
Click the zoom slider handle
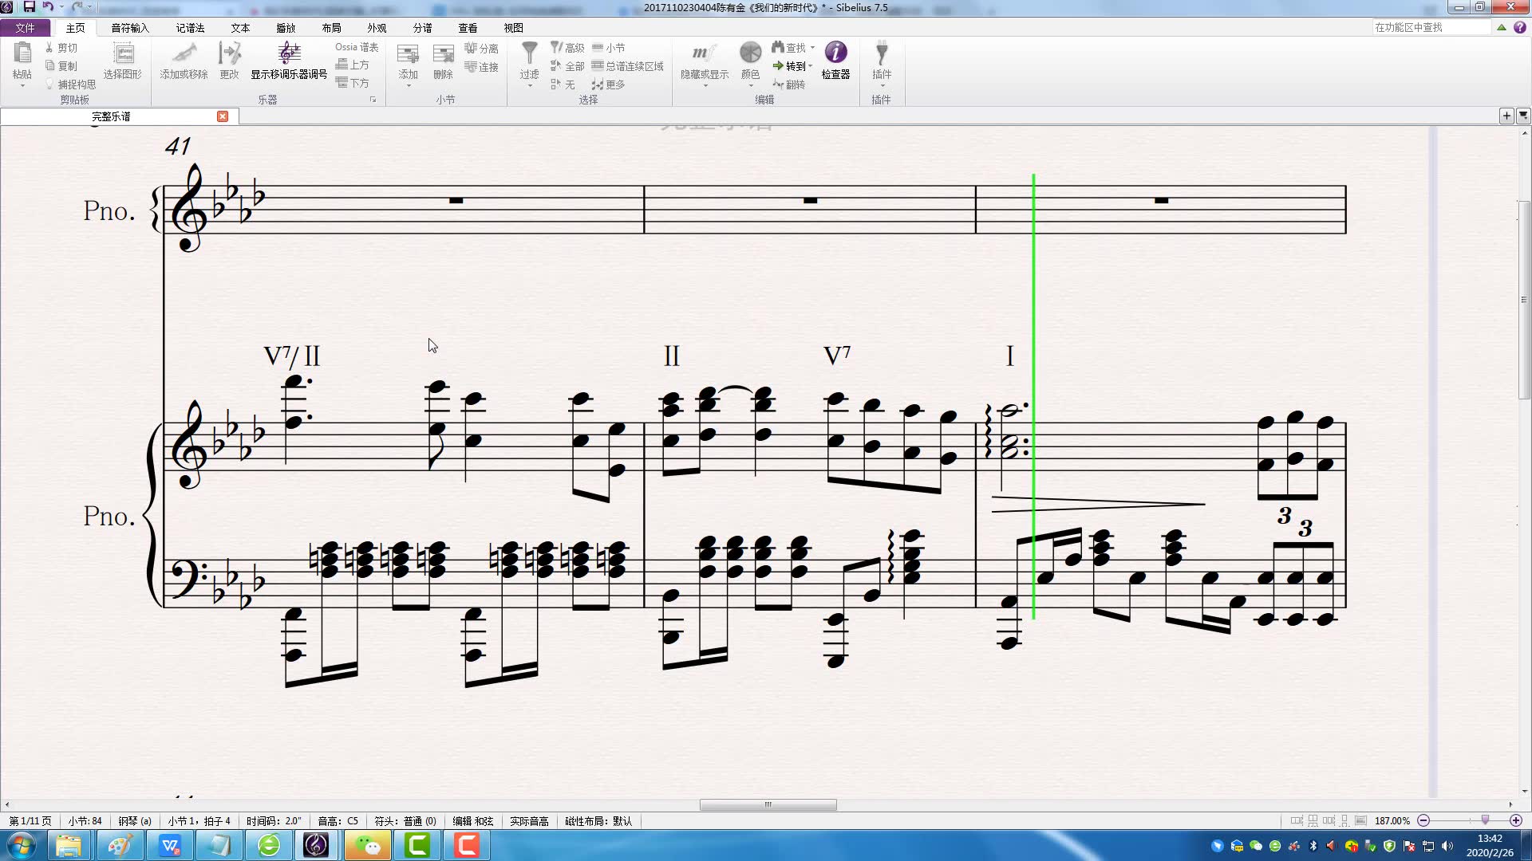[x=1485, y=820]
